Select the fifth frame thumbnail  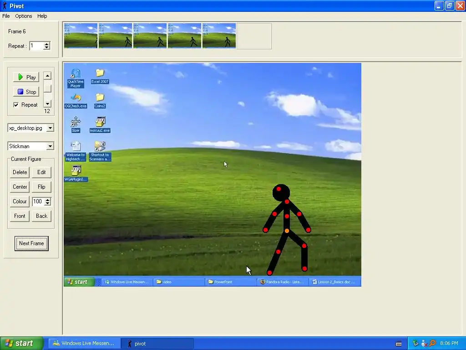tap(219, 36)
